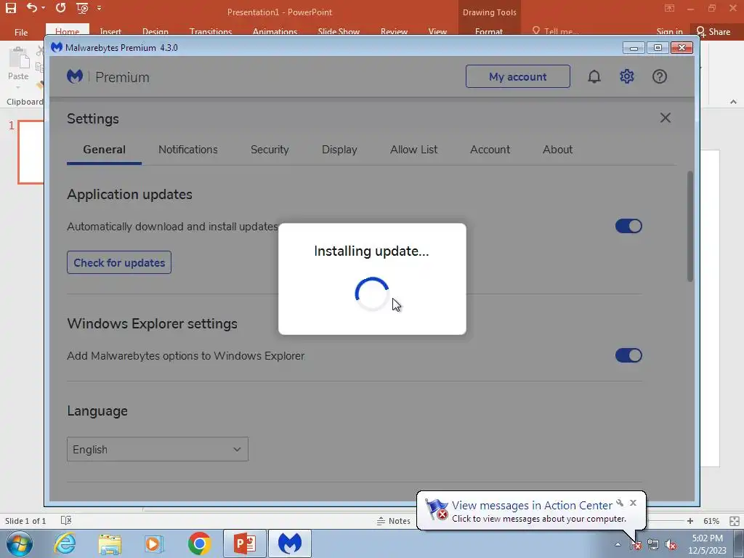This screenshot has height=558, width=744.
Task: Click Fit slide to window icon
Action: click(734, 521)
